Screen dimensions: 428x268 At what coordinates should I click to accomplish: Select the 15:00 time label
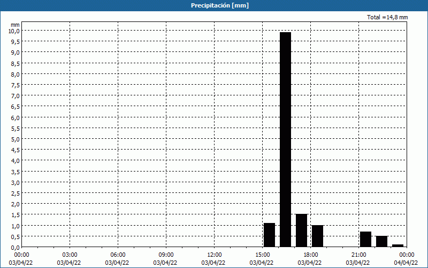click(x=262, y=255)
